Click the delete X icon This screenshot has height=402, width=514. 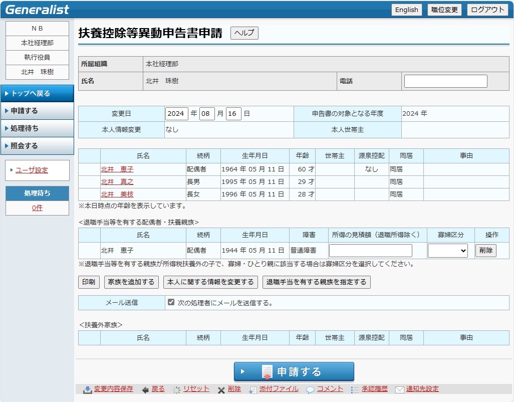(221, 389)
